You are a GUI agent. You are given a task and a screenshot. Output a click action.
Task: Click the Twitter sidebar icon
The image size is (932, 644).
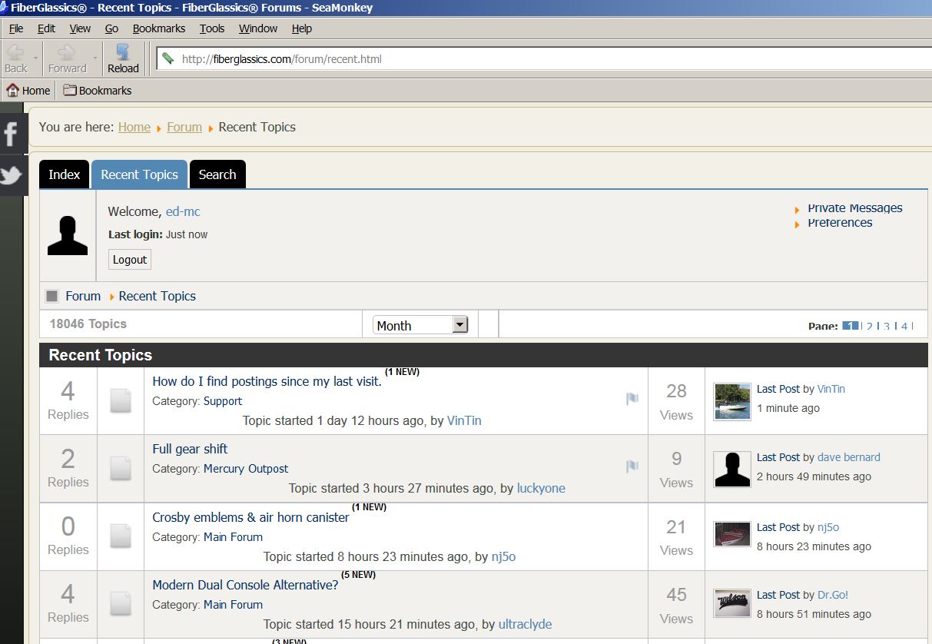pyautogui.click(x=11, y=175)
